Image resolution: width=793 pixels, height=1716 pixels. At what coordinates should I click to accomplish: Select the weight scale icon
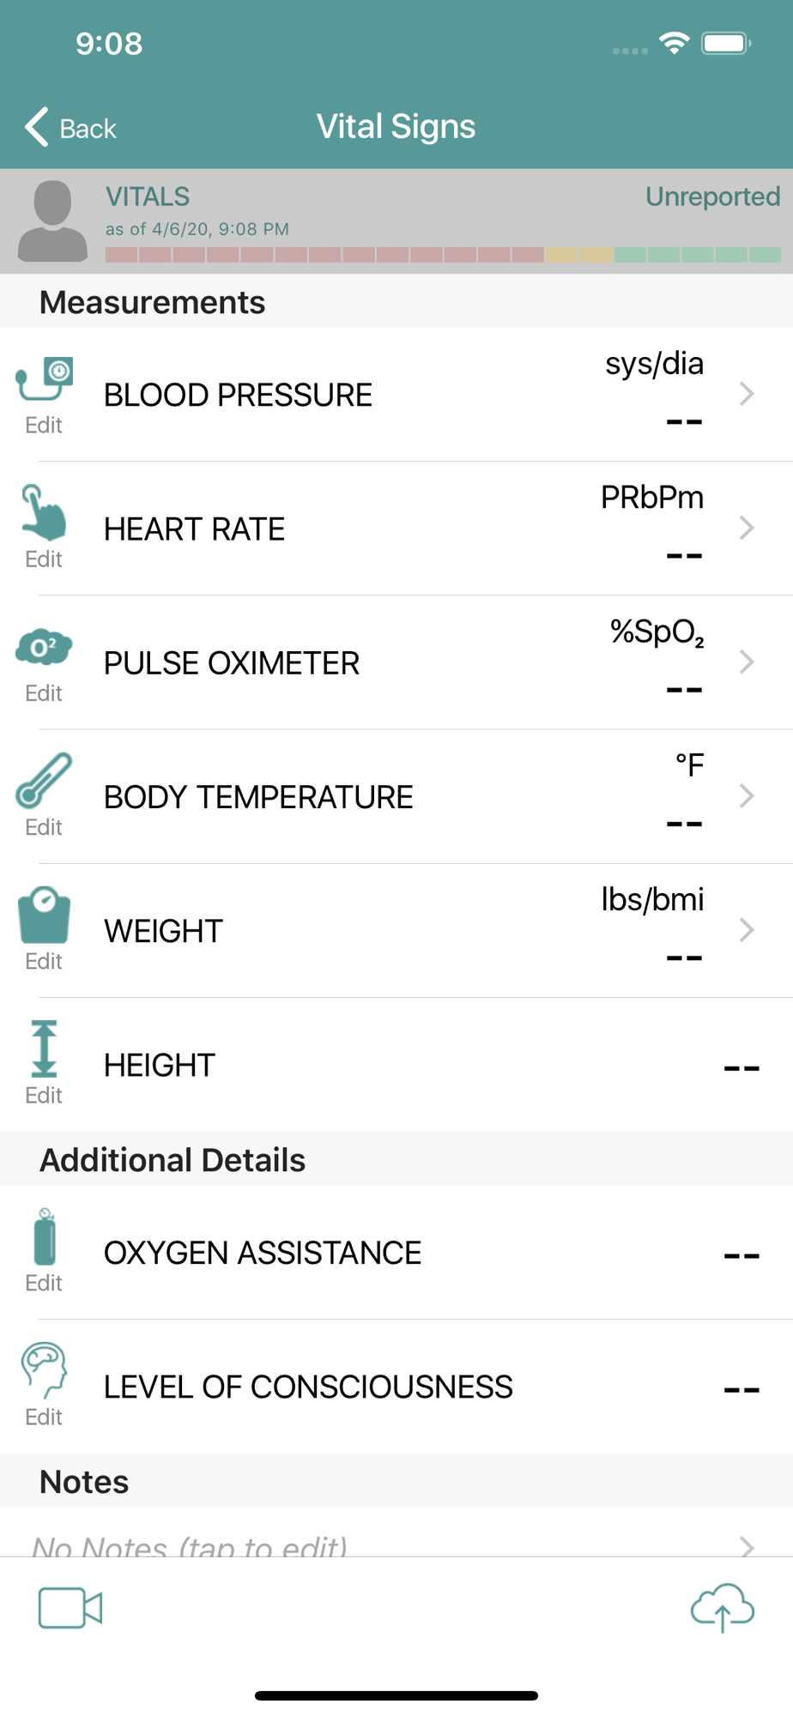pos(45,915)
